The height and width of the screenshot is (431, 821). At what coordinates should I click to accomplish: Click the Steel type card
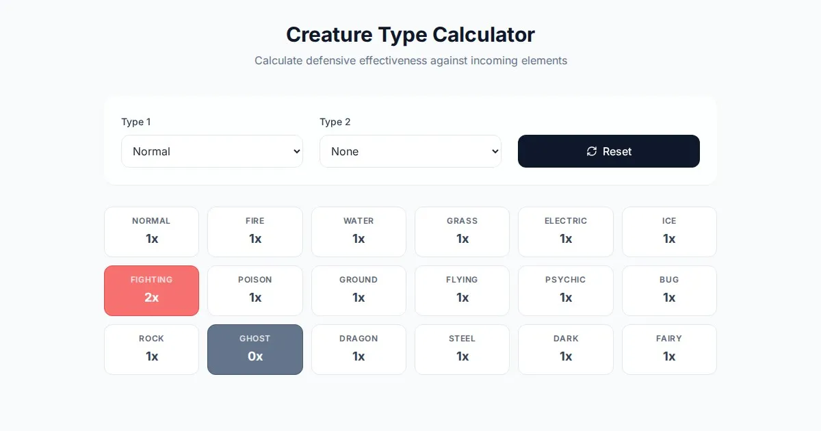coord(462,350)
